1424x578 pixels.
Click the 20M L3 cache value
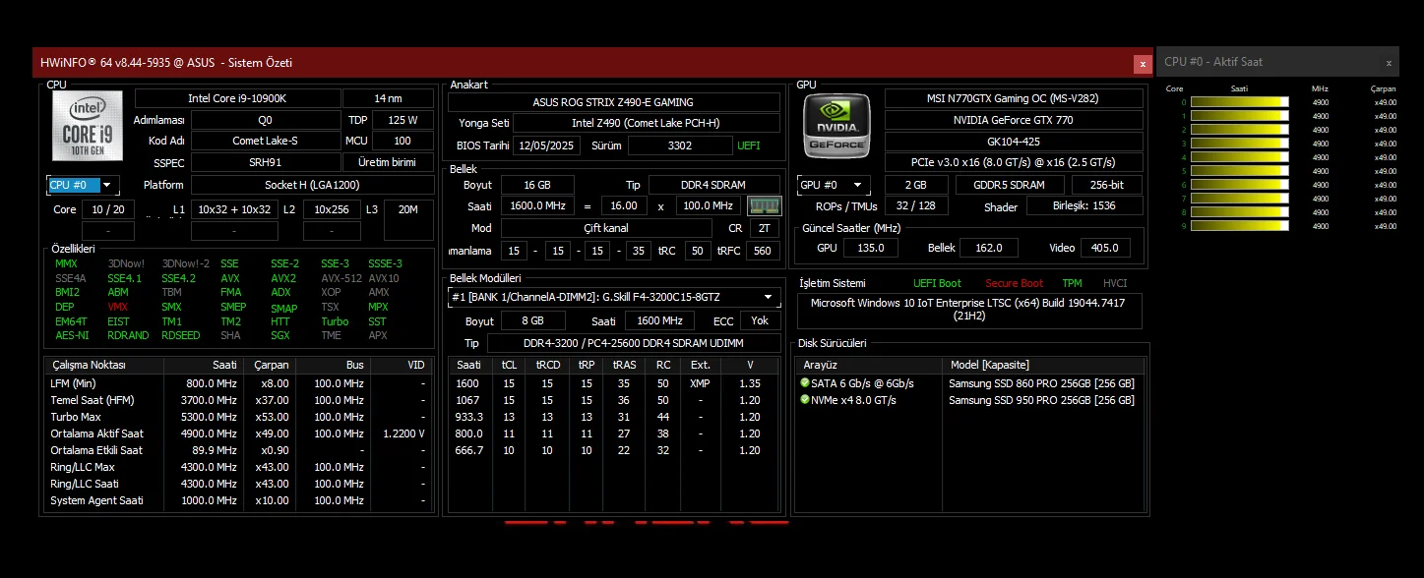pyautogui.click(x=407, y=209)
